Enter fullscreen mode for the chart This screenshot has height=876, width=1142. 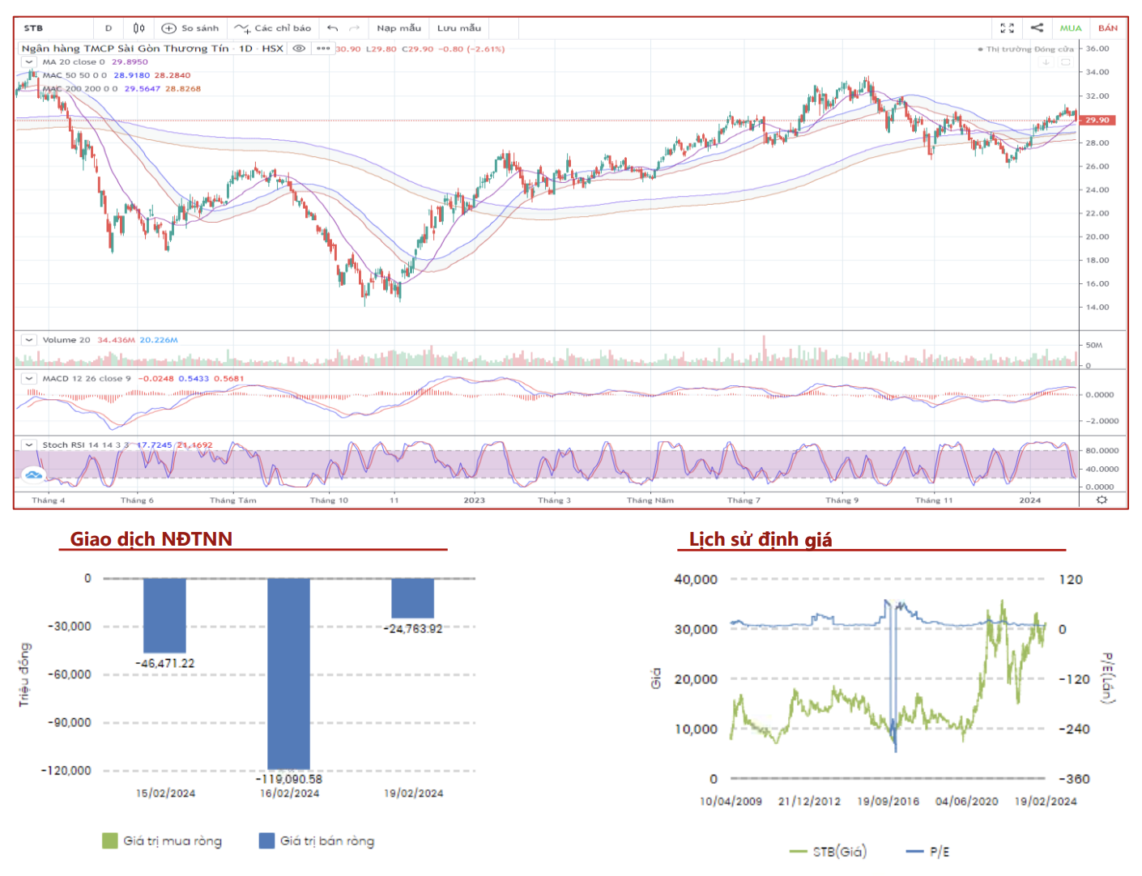click(x=1007, y=28)
